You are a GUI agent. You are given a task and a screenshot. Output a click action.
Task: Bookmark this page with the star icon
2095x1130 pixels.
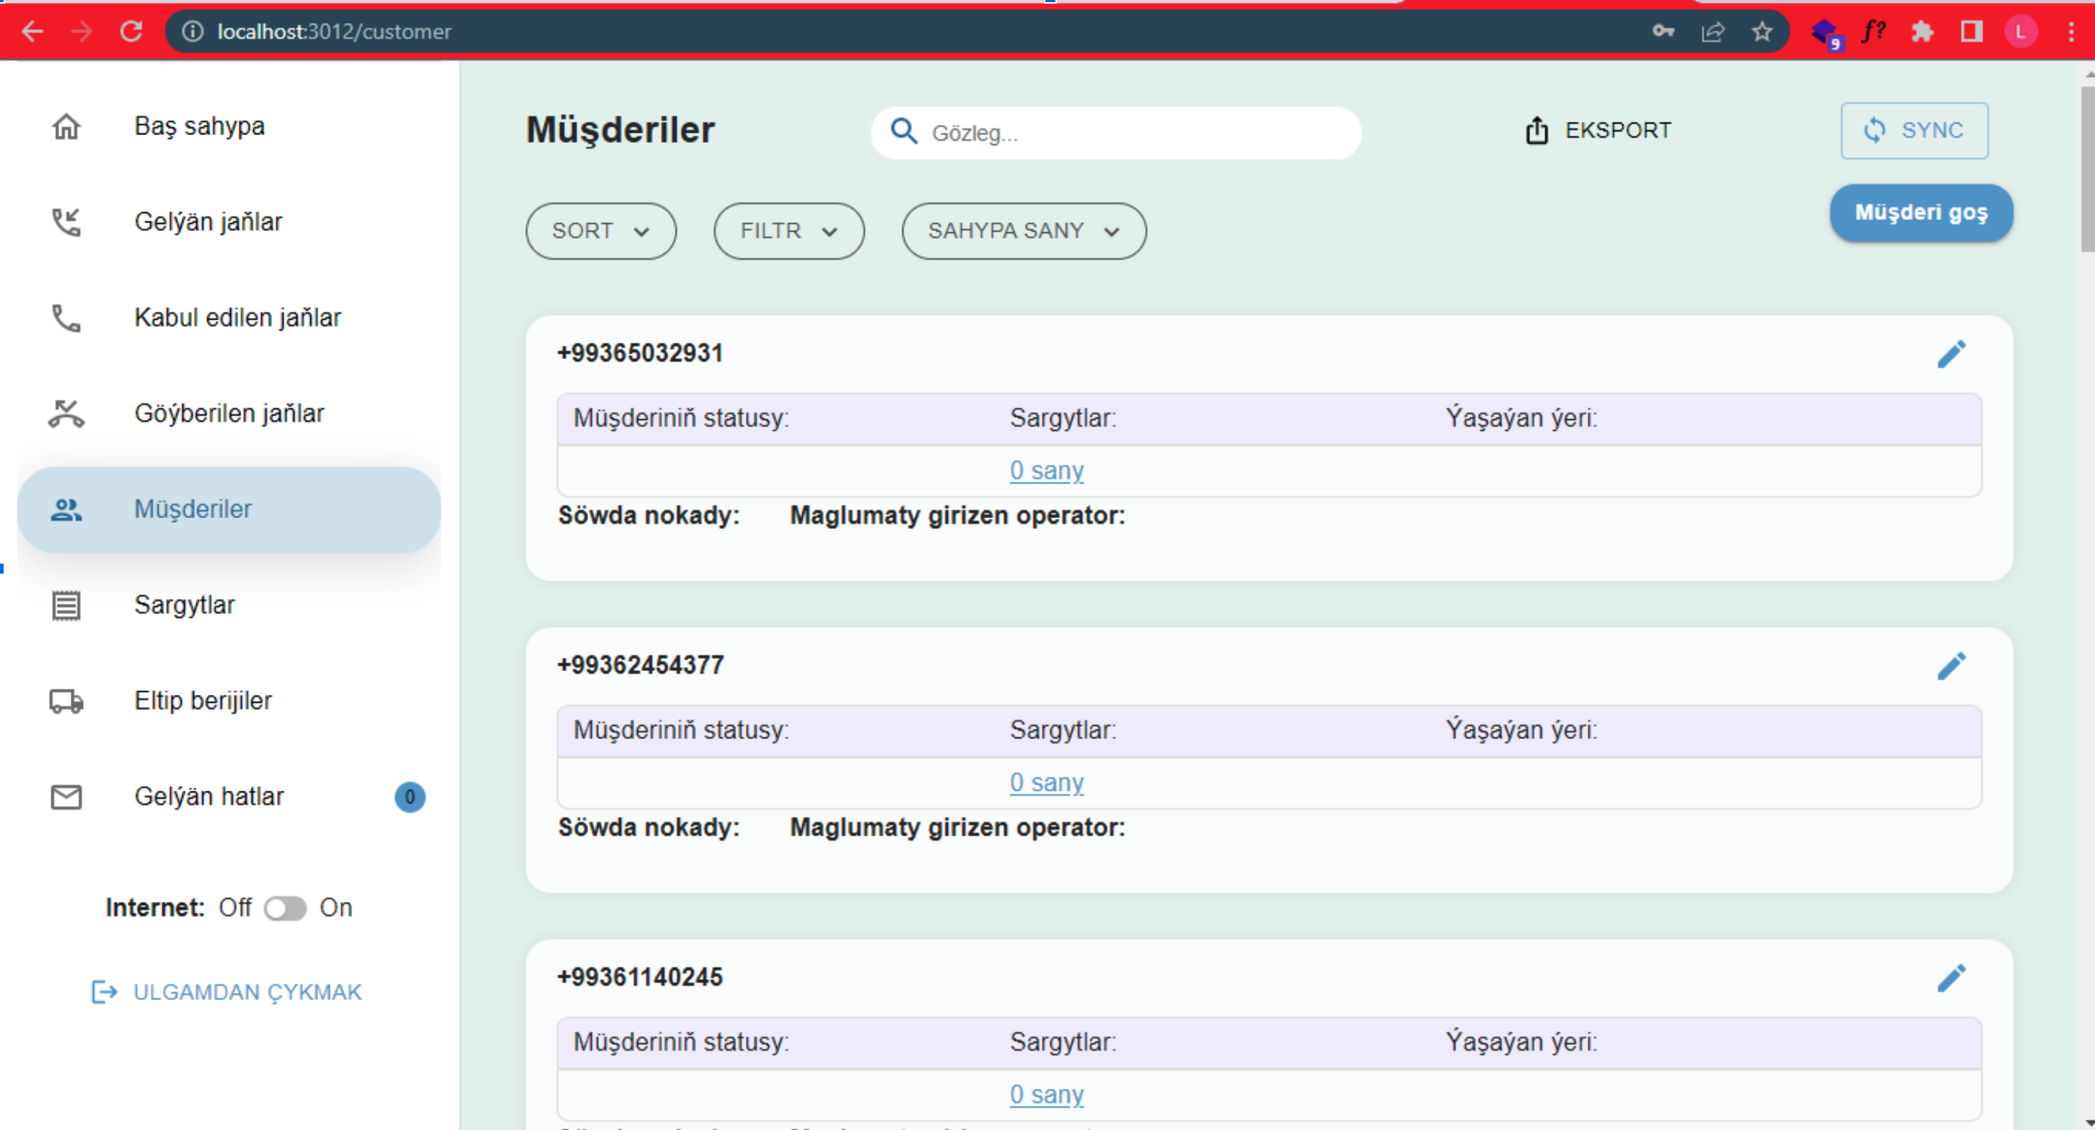(x=1762, y=31)
